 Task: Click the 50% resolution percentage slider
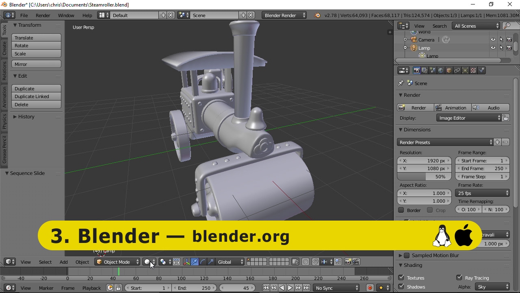424,177
